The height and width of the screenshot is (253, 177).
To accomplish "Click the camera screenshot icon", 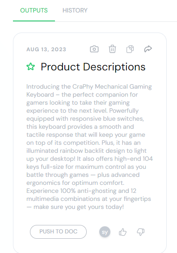I will click(94, 49).
